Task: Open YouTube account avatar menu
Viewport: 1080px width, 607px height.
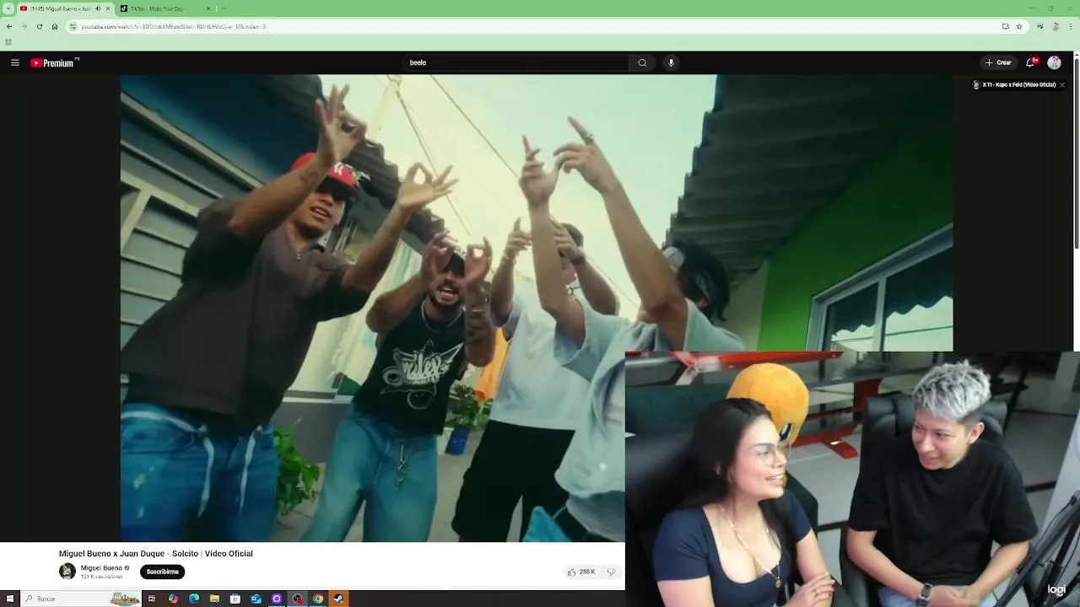Action: coord(1054,62)
